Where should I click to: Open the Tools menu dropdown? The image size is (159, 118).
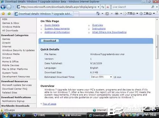(x=147, y=14)
